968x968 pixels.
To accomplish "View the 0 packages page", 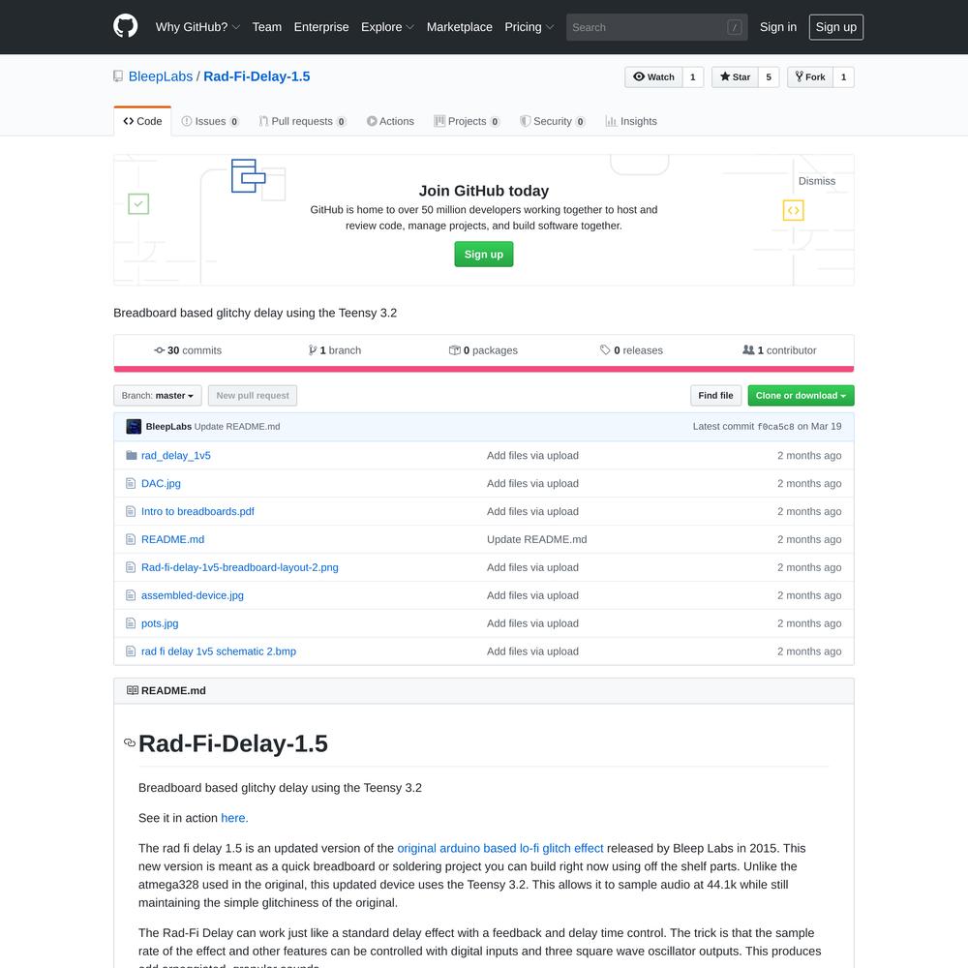I will point(483,350).
